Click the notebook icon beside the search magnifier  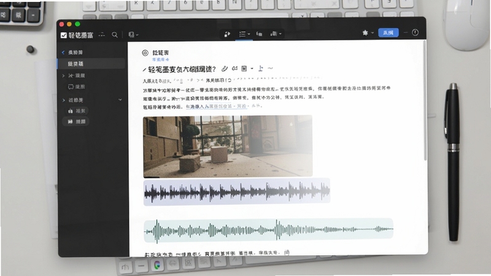131,35
